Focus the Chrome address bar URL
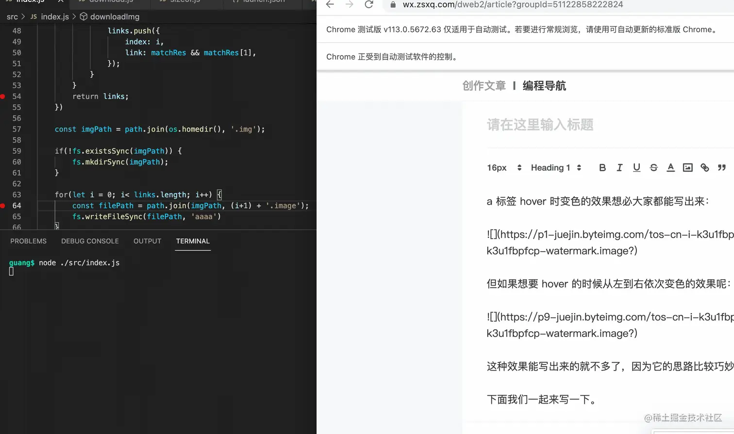Image resolution: width=734 pixels, height=434 pixels. (513, 4)
